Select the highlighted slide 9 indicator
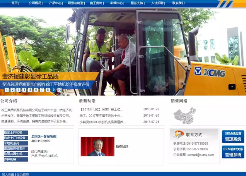This screenshot has width=246, height=176. tap(54, 90)
